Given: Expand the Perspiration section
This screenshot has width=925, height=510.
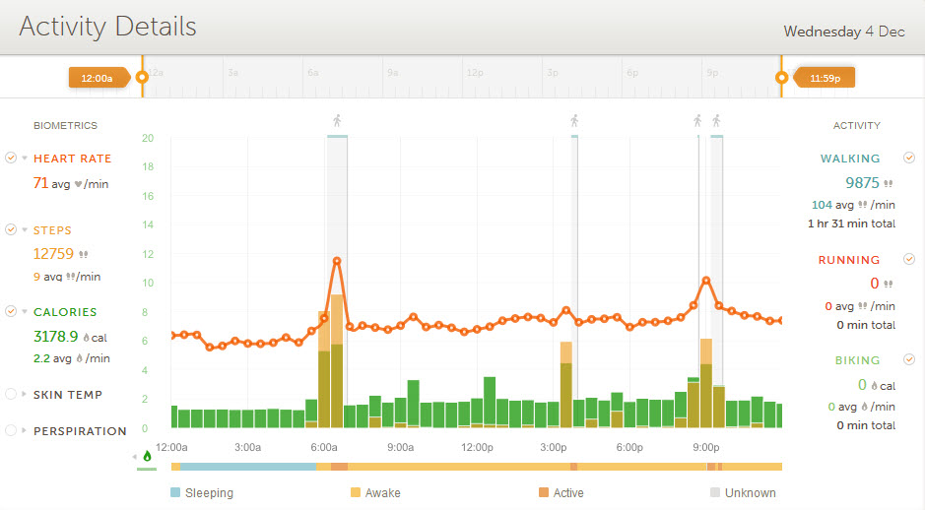Looking at the screenshot, I should click(x=25, y=431).
